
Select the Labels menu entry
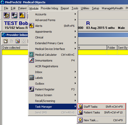pyautogui.click(x=53, y=78)
